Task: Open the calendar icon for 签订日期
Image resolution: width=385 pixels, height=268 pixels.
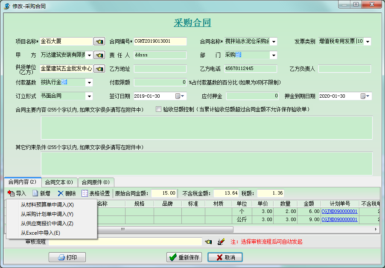Action: point(180,96)
